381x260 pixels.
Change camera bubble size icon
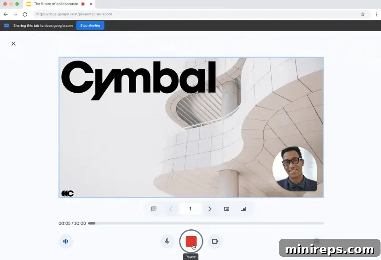243,209
